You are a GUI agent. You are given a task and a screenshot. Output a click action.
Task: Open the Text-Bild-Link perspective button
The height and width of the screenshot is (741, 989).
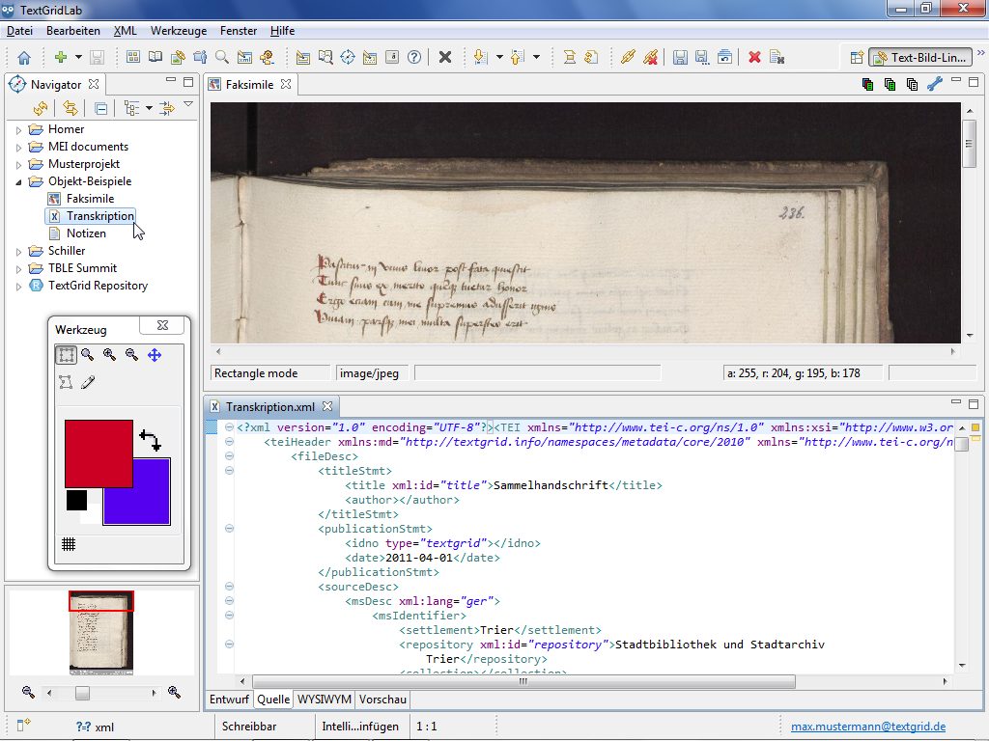[x=918, y=58]
